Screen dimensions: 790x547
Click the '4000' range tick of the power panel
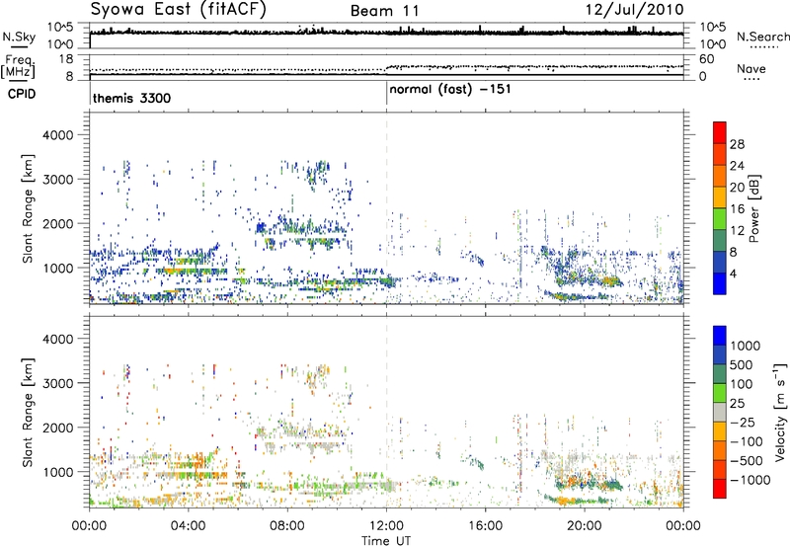[57, 135]
